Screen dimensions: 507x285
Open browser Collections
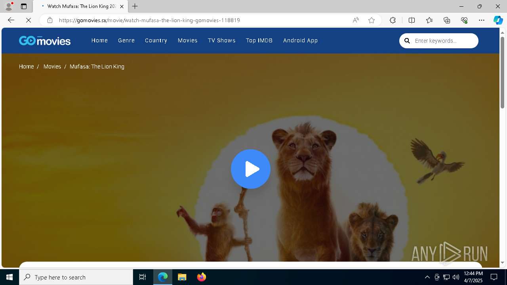[x=447, y=20]
